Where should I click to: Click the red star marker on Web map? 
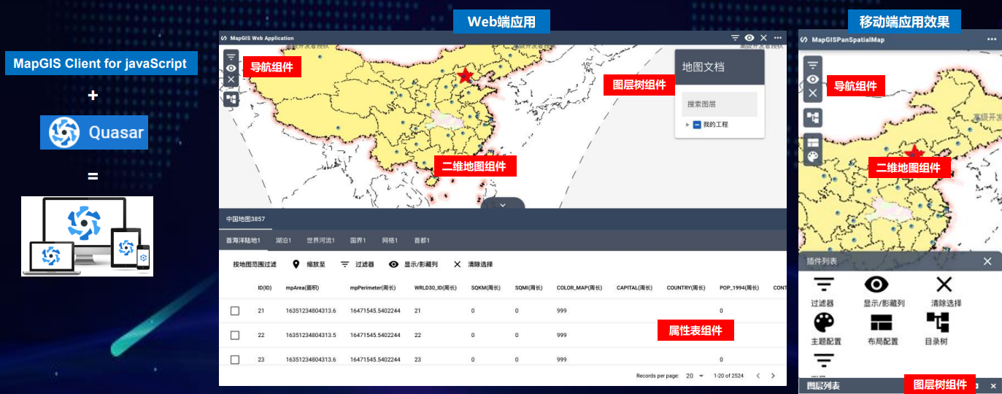point(465,76)
